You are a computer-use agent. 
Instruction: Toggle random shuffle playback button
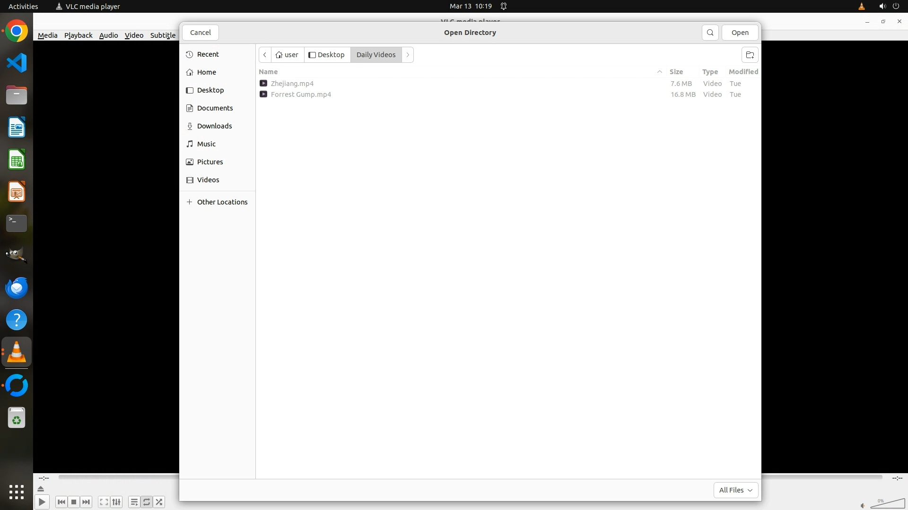coord(159,502)
